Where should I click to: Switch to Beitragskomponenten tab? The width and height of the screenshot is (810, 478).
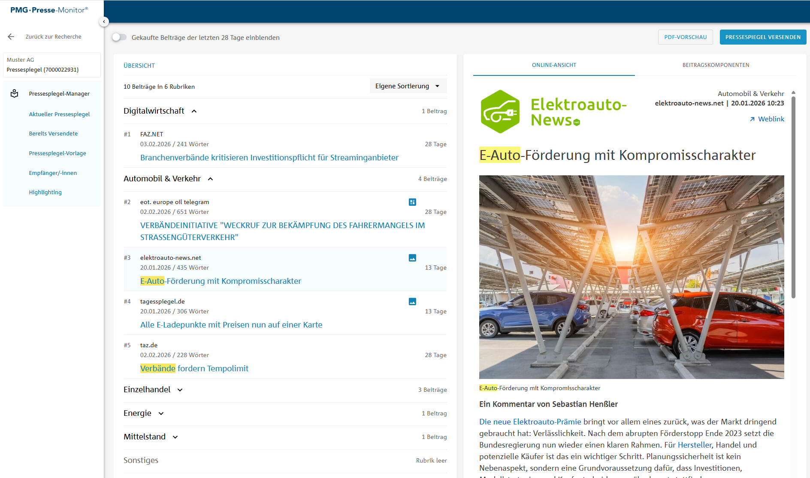[716, 65]
